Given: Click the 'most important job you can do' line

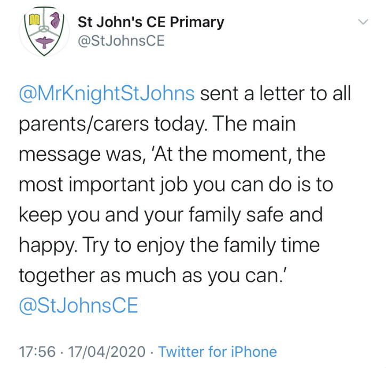Looking at the screenshot, I should [176, 185].
